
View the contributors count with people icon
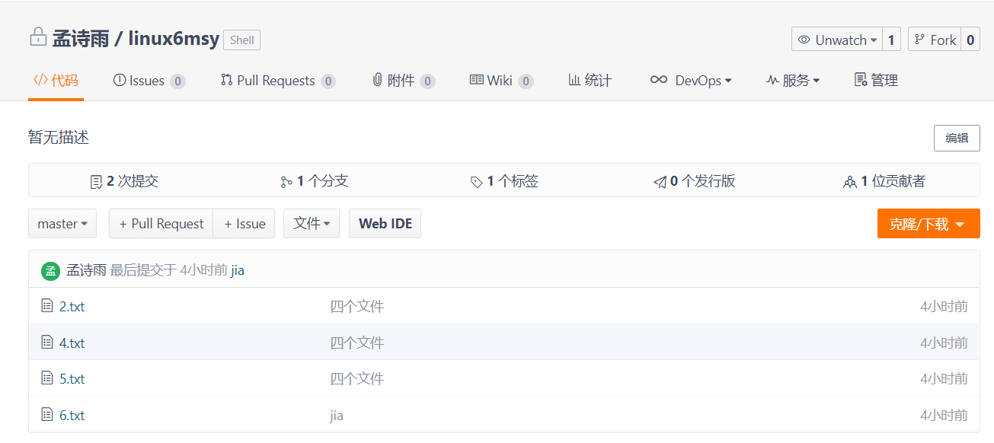point(884,181)
